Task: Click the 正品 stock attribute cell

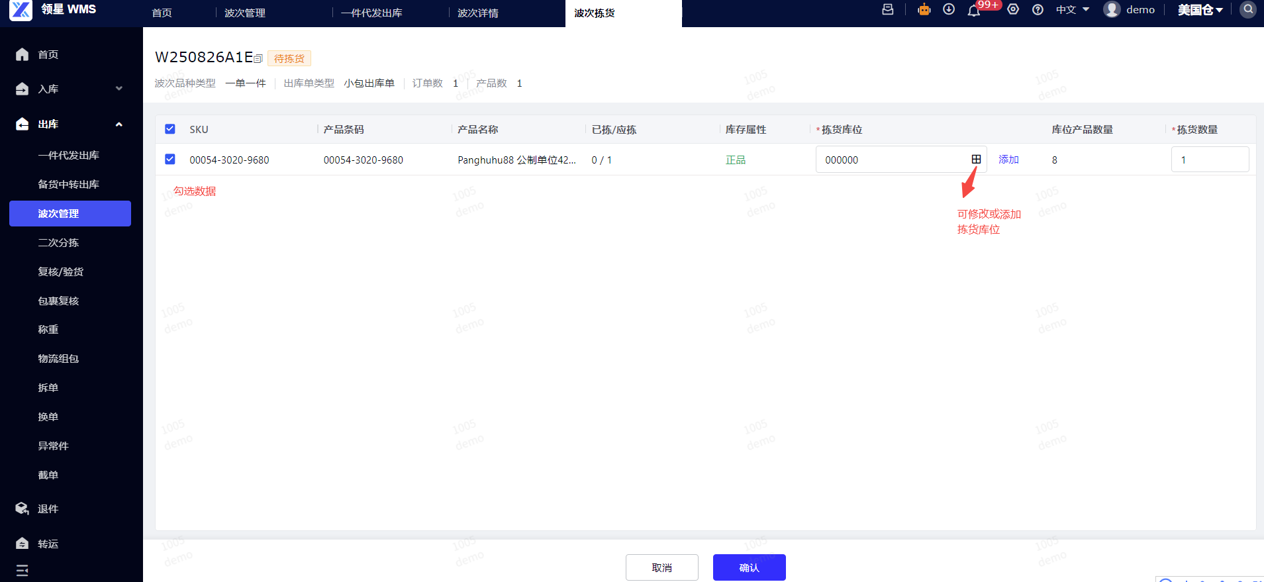Action: 736,160
